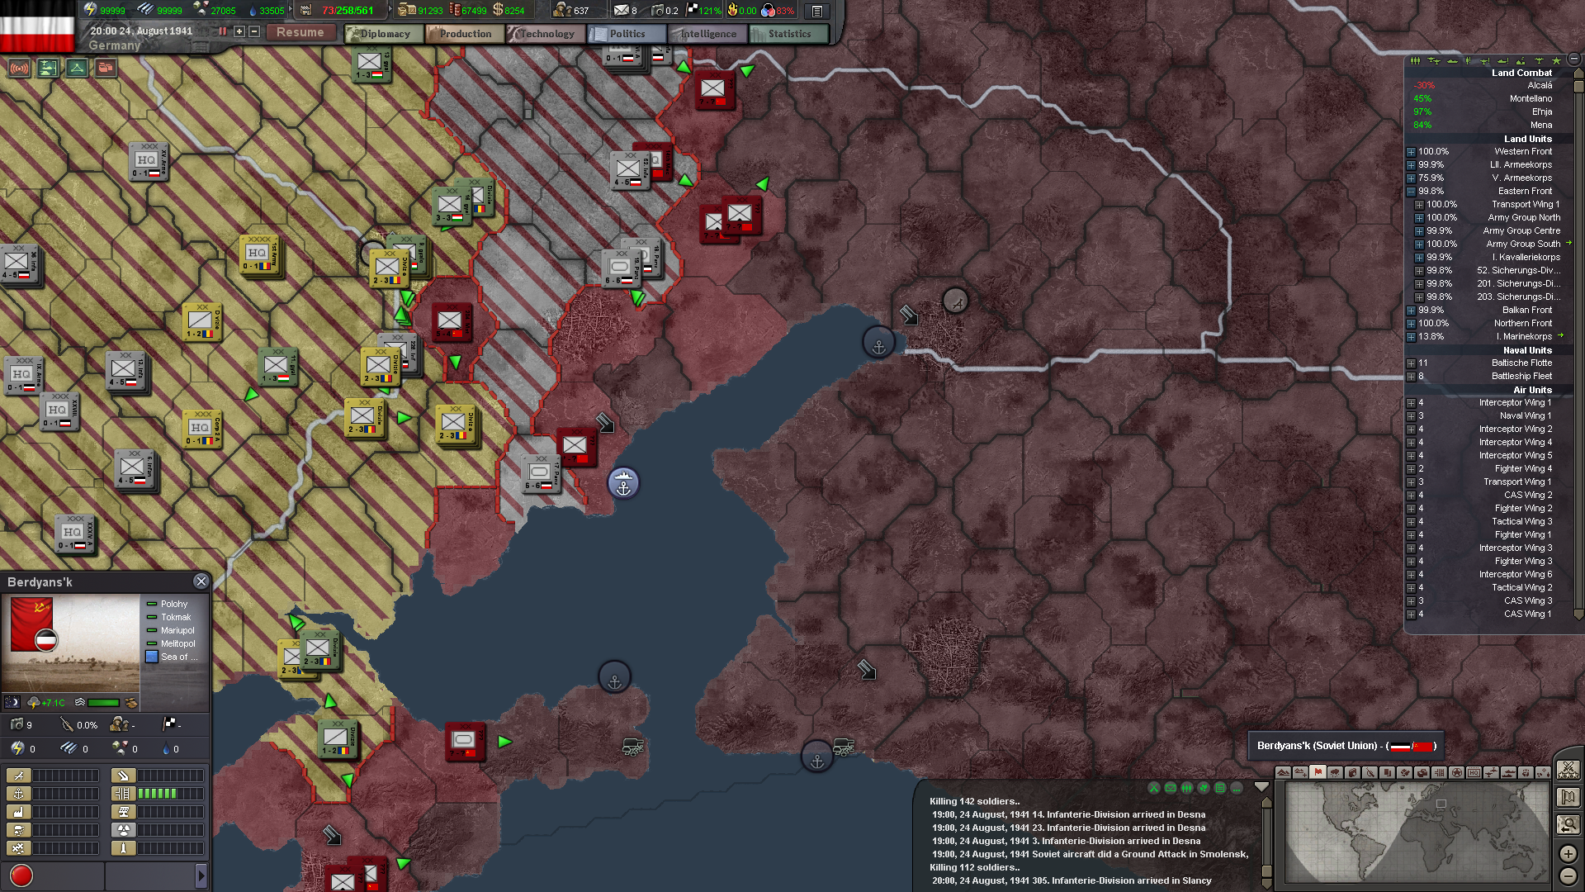
Task: Toggle the soldiers message filter
Action: tap(1187, 788)
